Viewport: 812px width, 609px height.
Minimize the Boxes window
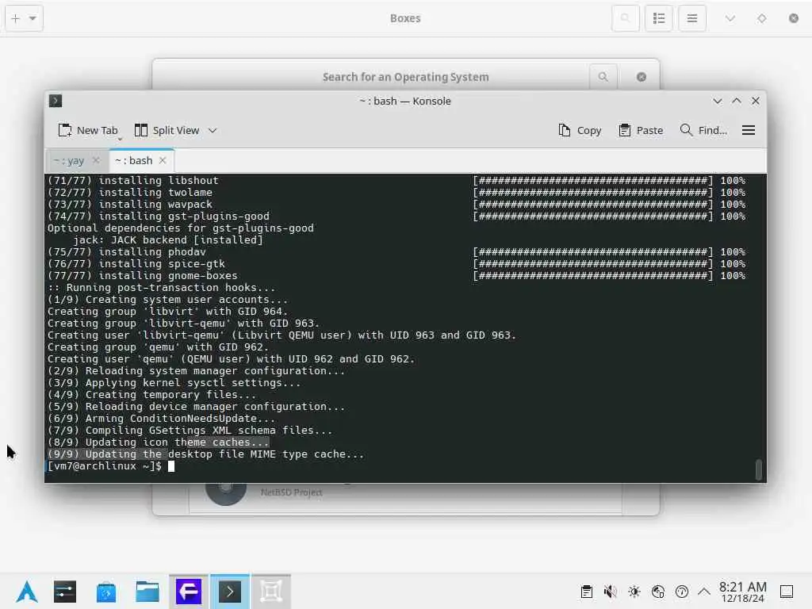pyautogui.click(x=730, y=19)
